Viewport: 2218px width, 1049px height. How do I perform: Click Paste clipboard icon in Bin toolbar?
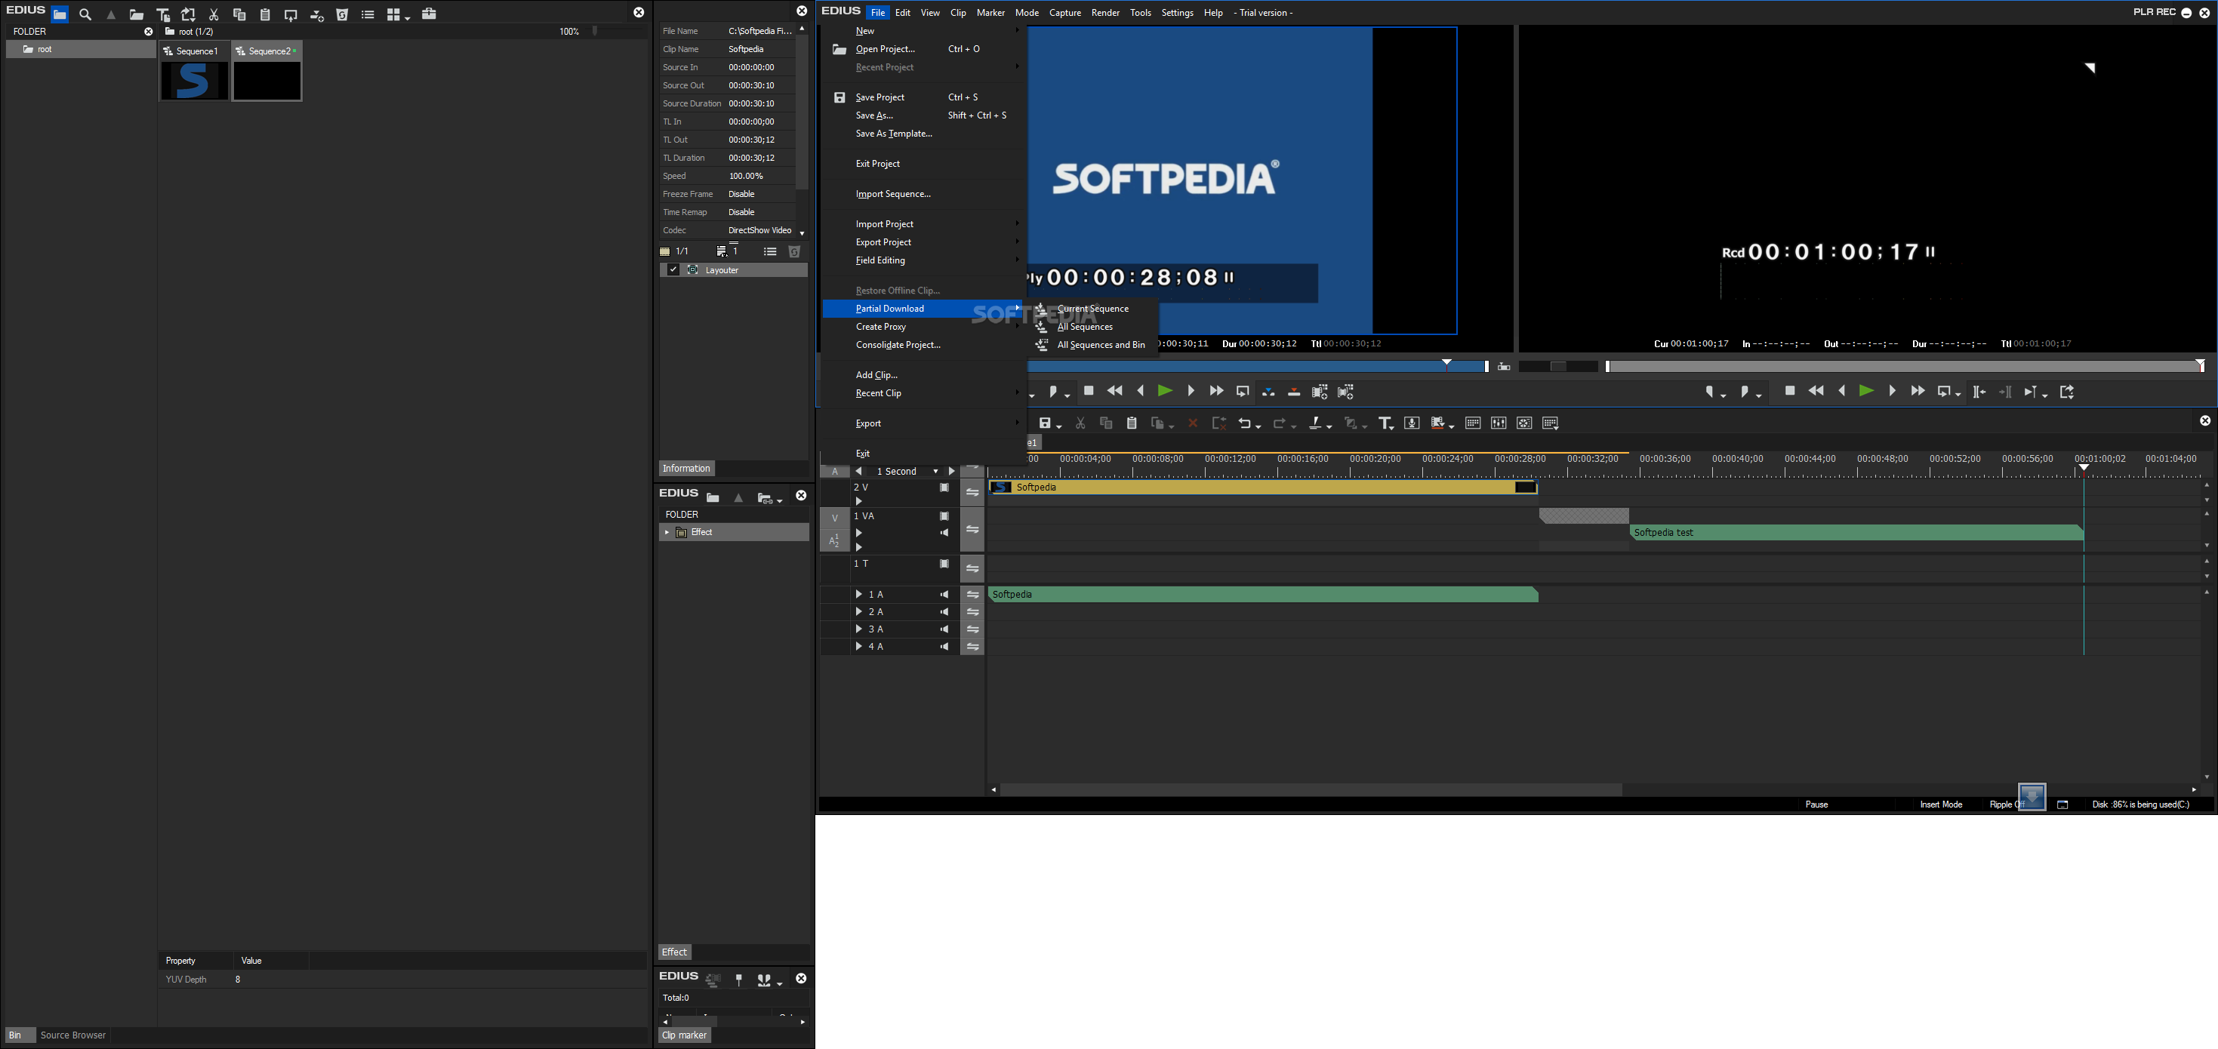coord(265,14)
